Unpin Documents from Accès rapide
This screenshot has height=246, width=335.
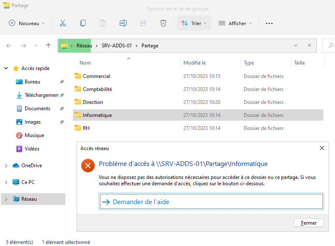[61, 108]
